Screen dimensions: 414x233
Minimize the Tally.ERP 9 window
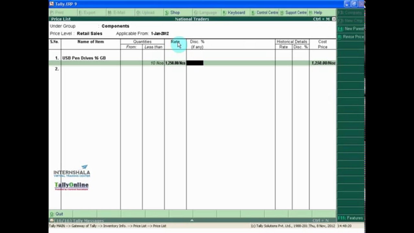point(347,4)
